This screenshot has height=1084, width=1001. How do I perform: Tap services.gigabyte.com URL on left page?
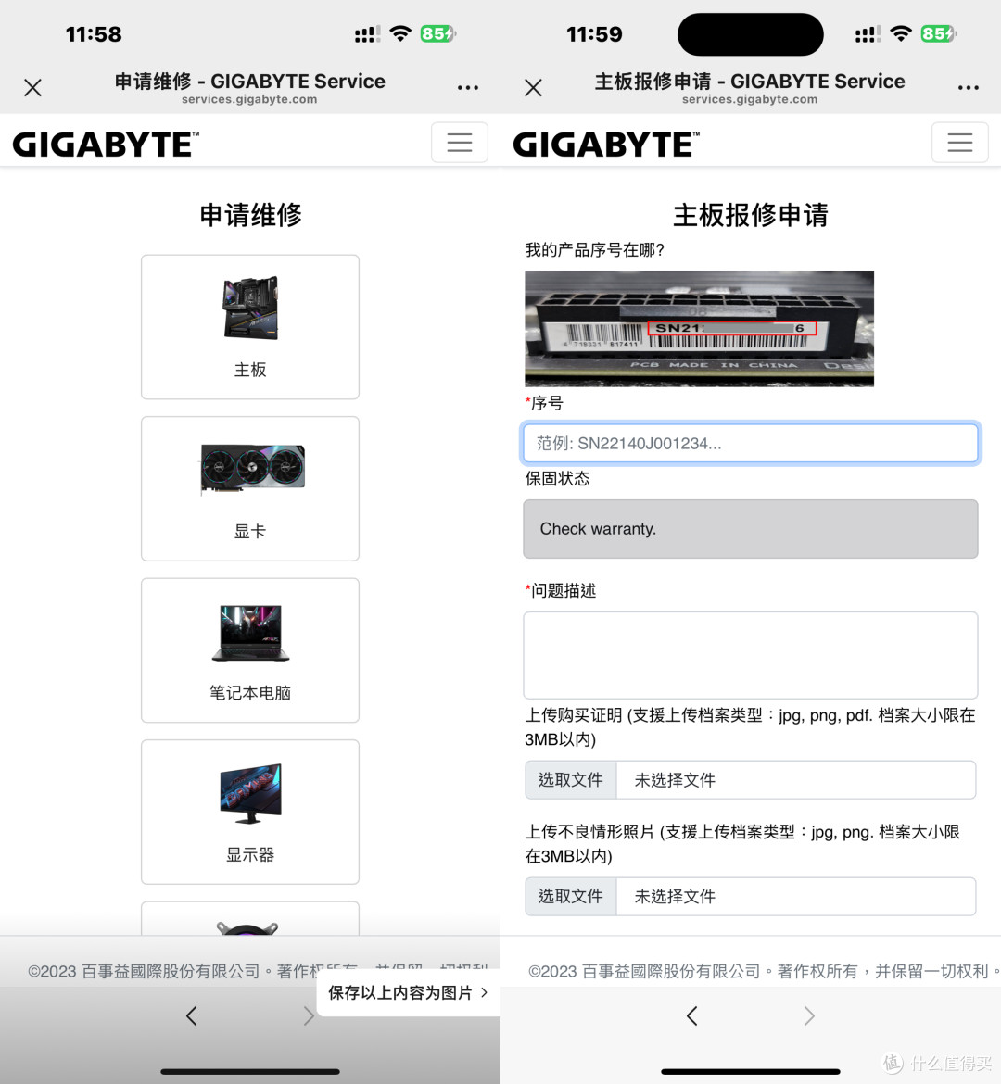pyautogui.click(x=249, y=99)
